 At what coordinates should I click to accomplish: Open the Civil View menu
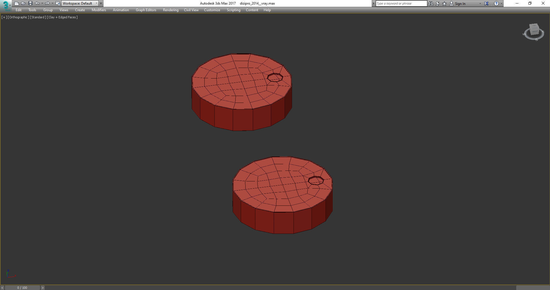[191, 10]
